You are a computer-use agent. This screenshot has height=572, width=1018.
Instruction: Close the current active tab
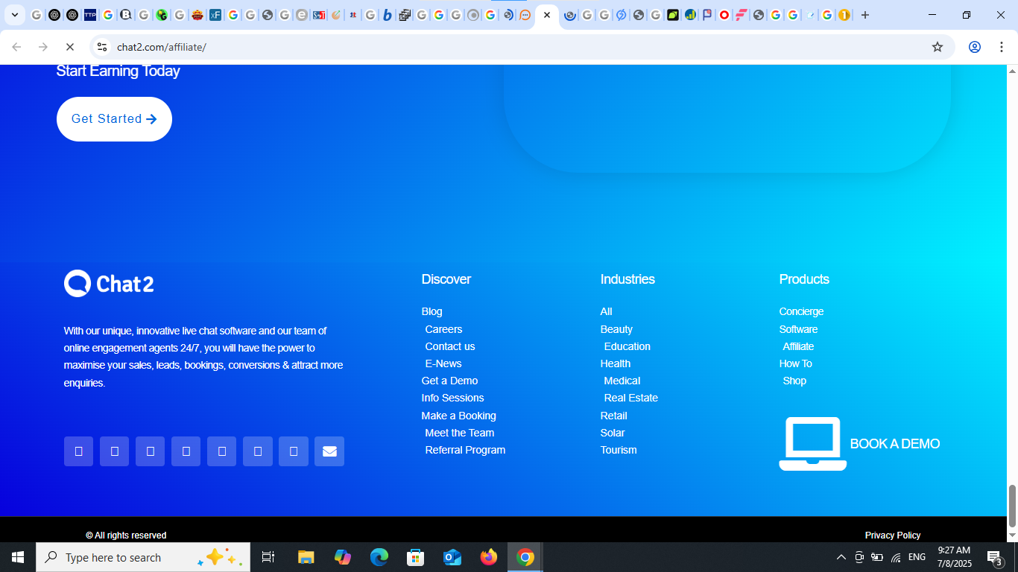(547, 15)
